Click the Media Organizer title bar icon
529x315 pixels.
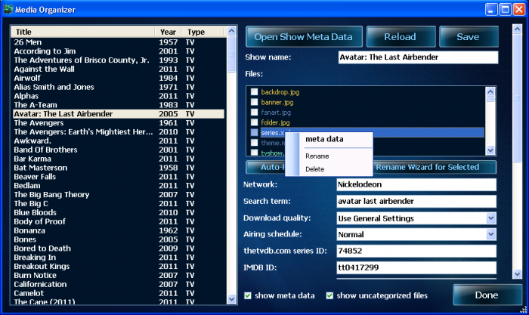click(x=8, y=9)
